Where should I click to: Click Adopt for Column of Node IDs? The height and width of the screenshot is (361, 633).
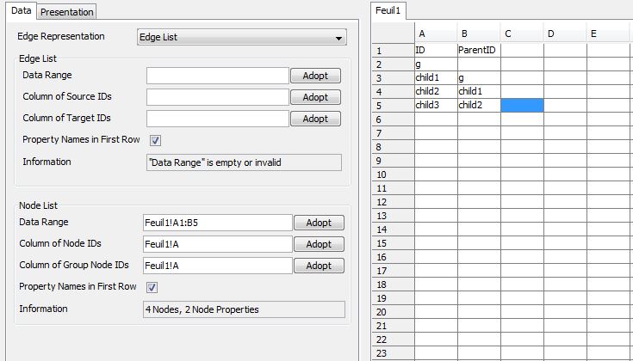(319, 244)
